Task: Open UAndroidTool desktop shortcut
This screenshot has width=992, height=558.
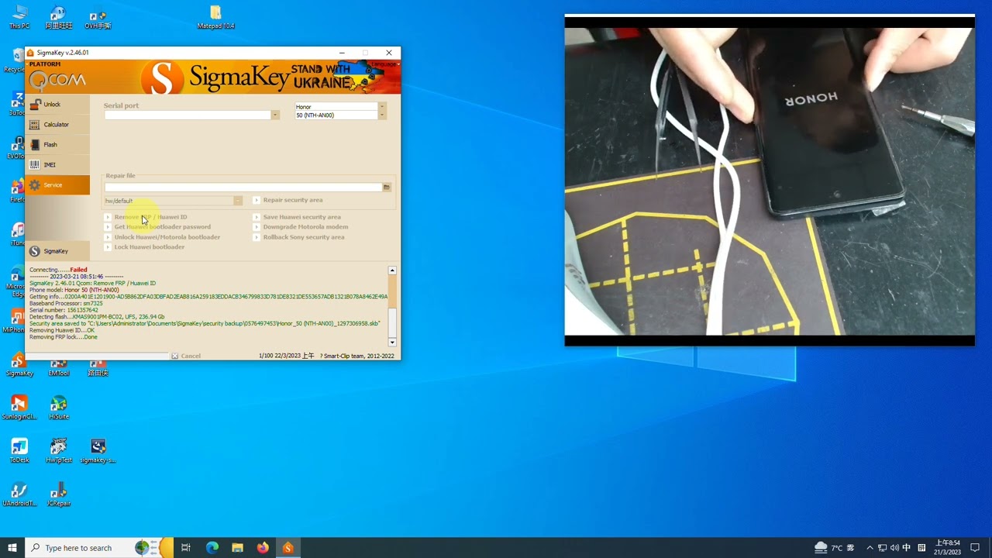Action: pos(19,494)
